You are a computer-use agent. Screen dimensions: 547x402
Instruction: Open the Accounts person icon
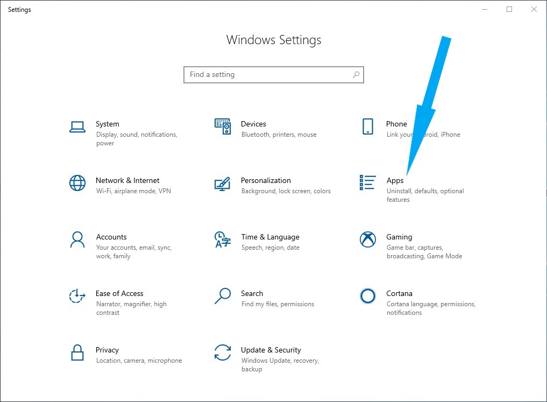click(77, 239)
